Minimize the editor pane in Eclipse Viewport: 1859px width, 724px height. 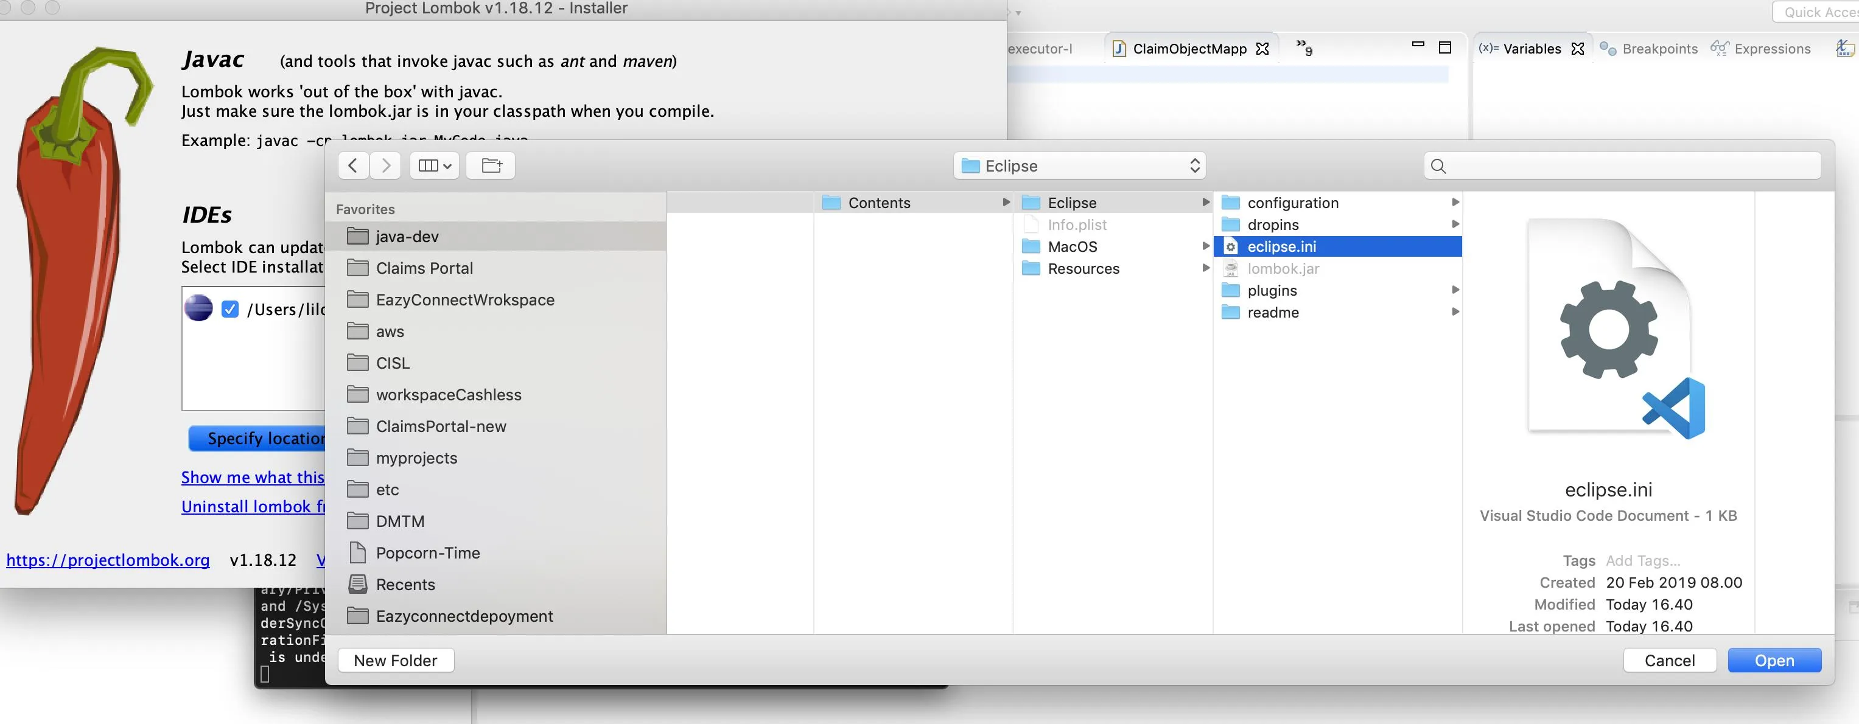[1418, 44]
